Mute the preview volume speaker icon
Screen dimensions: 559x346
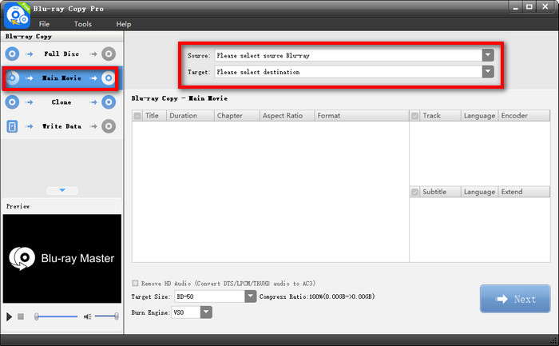pyautogui.click(x=87, y=317)
